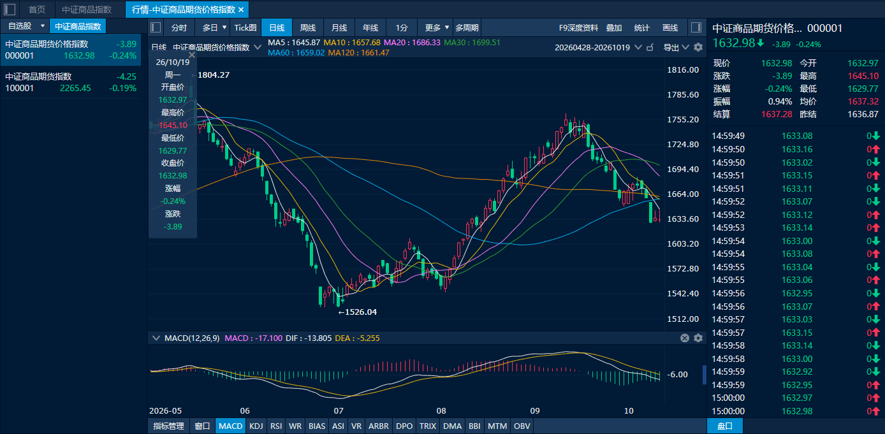Expand the 导出 export dropdown

[x=686, y=47]
